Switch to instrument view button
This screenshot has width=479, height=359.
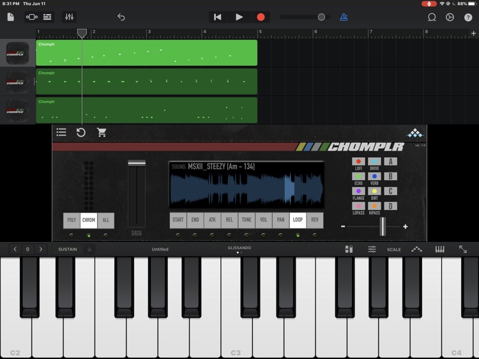pyautogui.click(x=31, y=17)
